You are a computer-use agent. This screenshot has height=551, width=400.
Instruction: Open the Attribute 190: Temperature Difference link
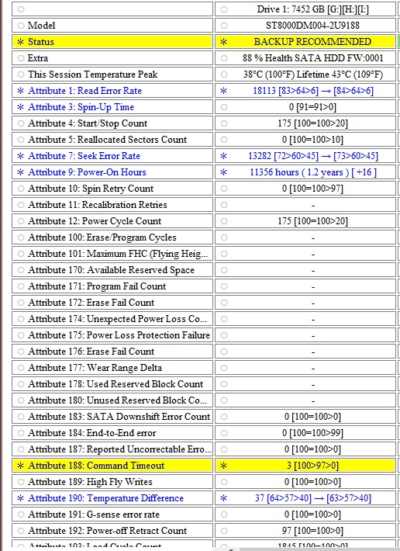coord(105,498)
